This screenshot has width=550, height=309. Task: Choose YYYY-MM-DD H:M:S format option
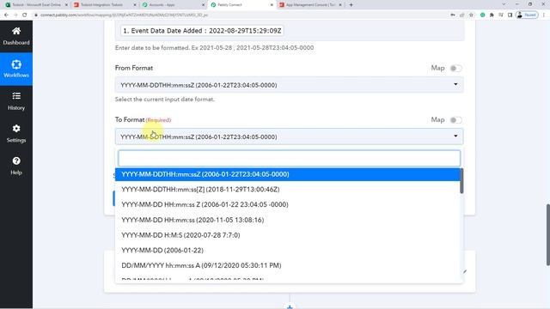click(288, 235)
